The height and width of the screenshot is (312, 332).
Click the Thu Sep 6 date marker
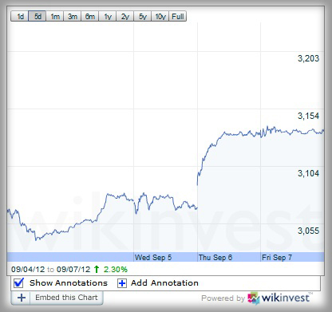[215, 258]
